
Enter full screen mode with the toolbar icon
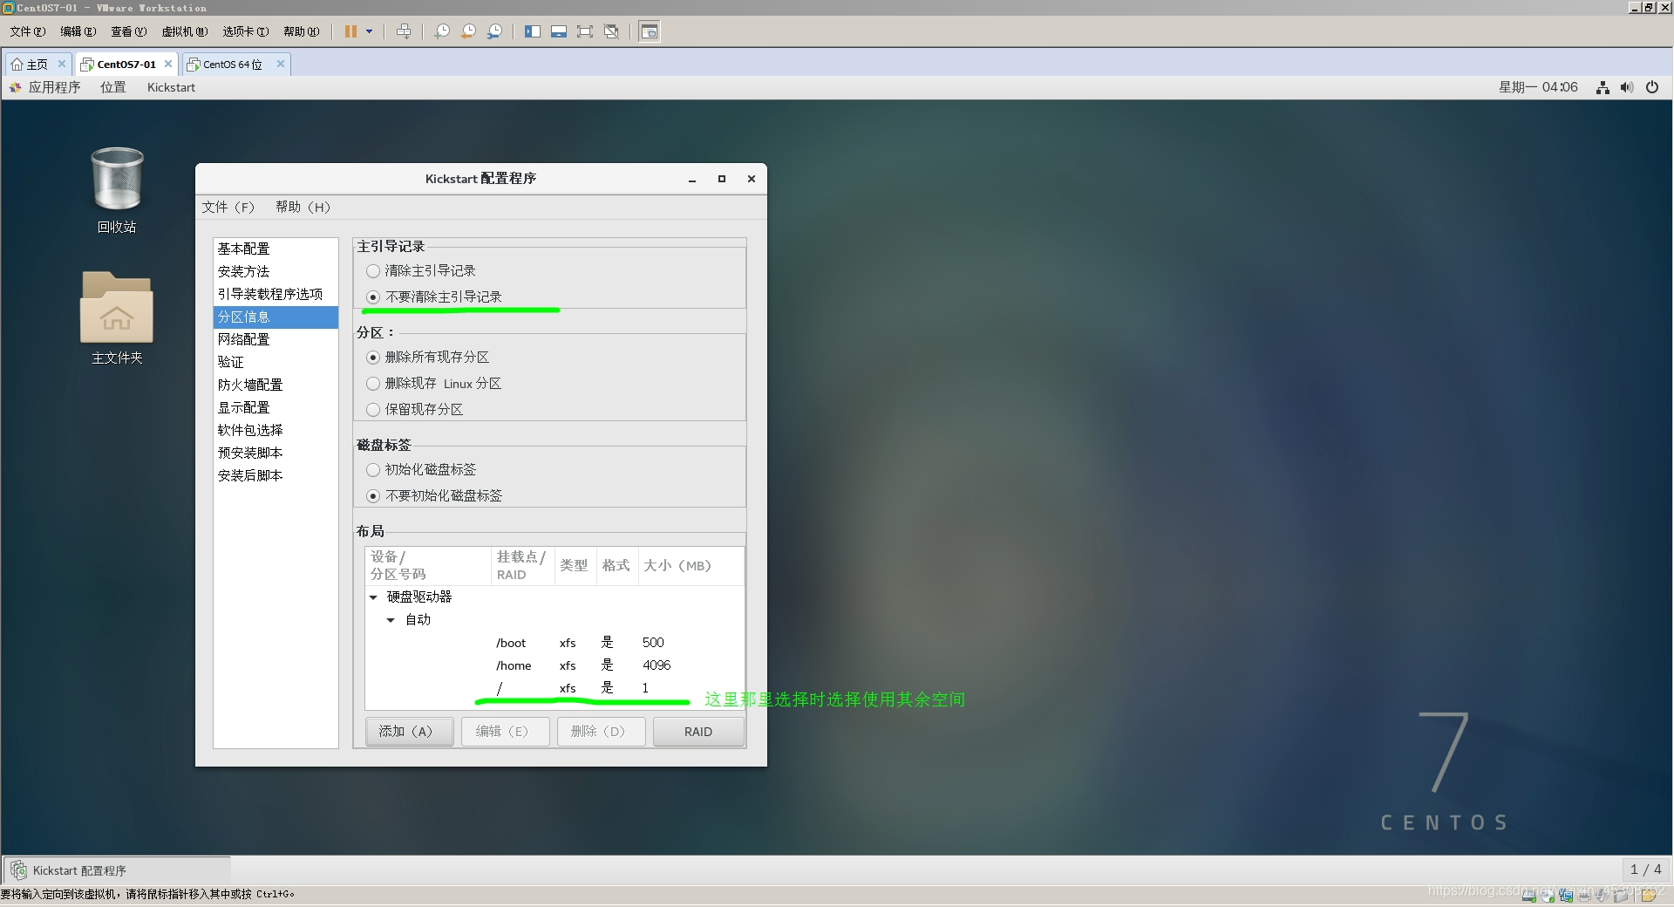click(585, 31)
